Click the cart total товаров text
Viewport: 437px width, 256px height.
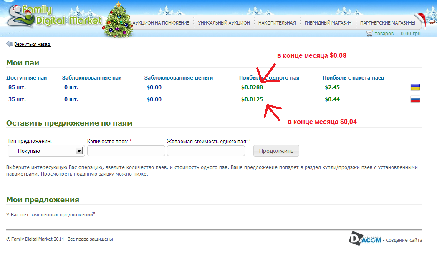398,34
